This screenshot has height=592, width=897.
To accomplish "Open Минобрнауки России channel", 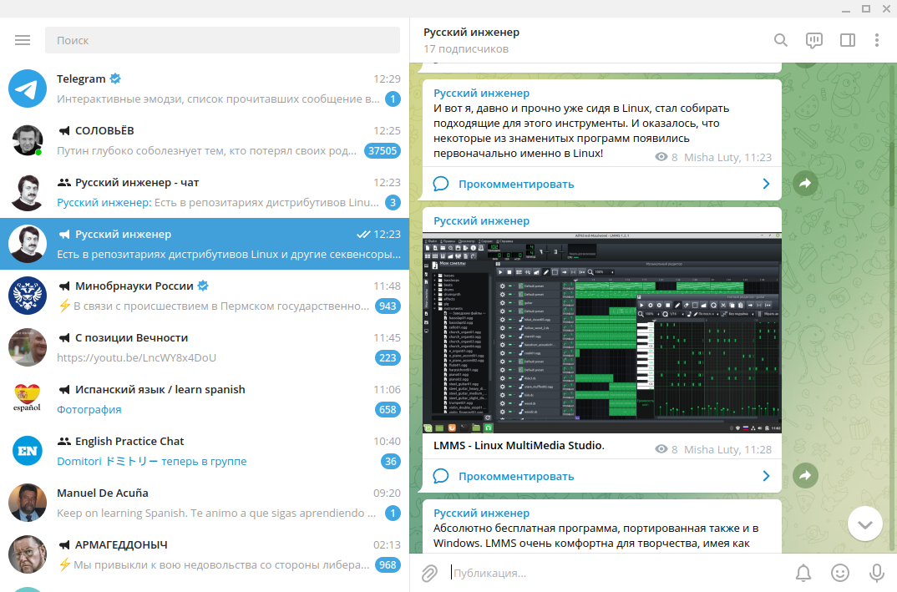I will click(x=205, y=296).
